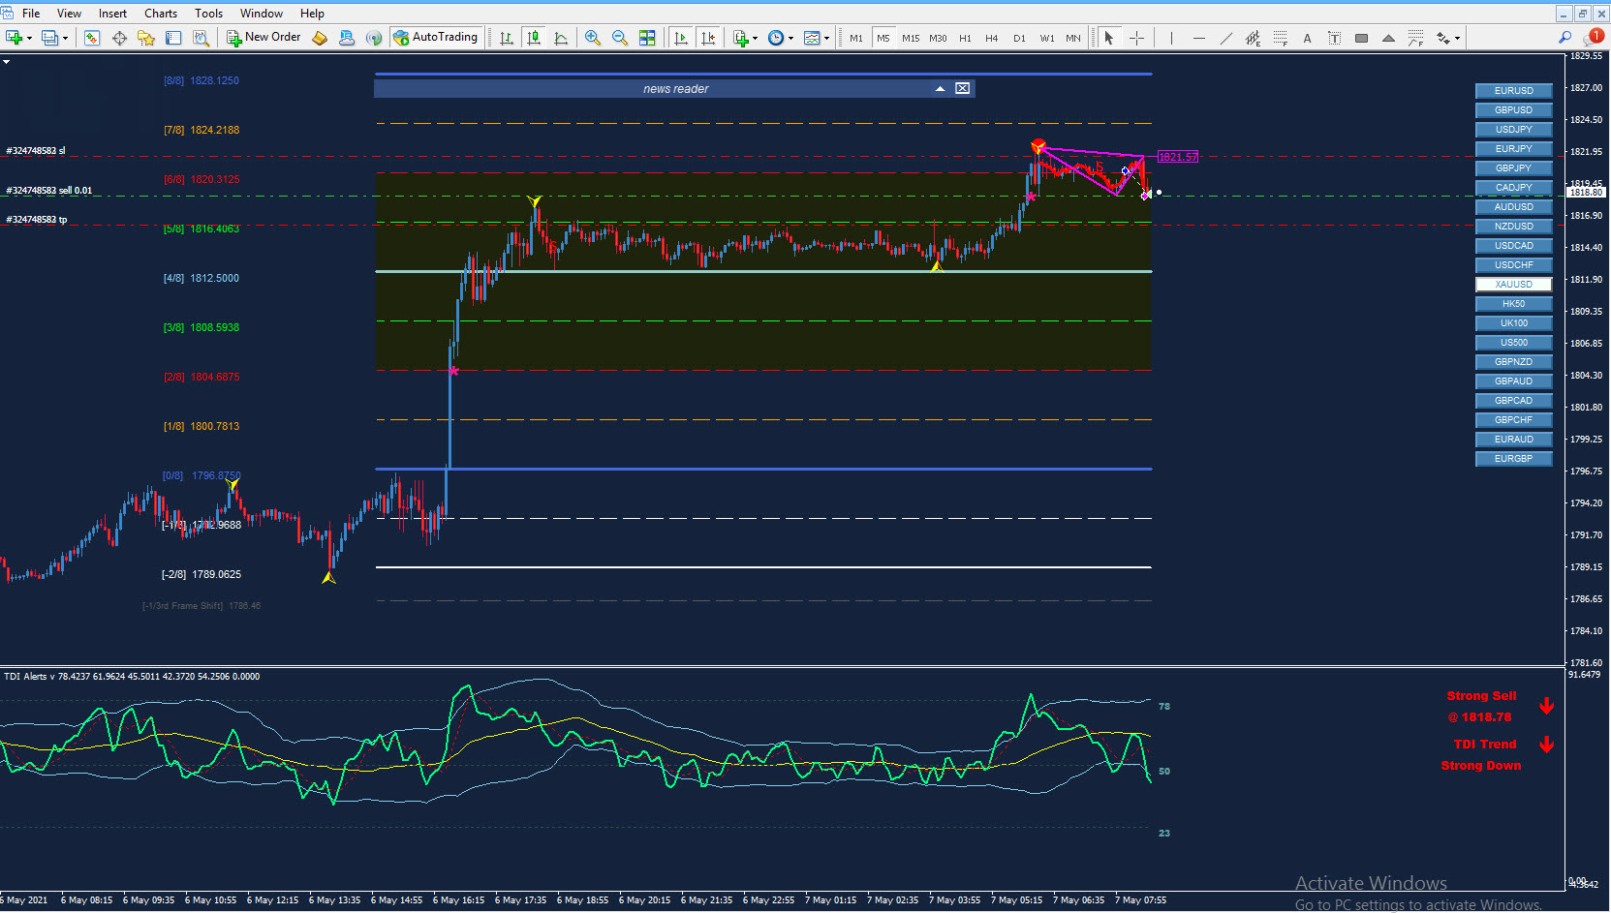
Task: Select the draw text label tool
Action: [1334, 38]
